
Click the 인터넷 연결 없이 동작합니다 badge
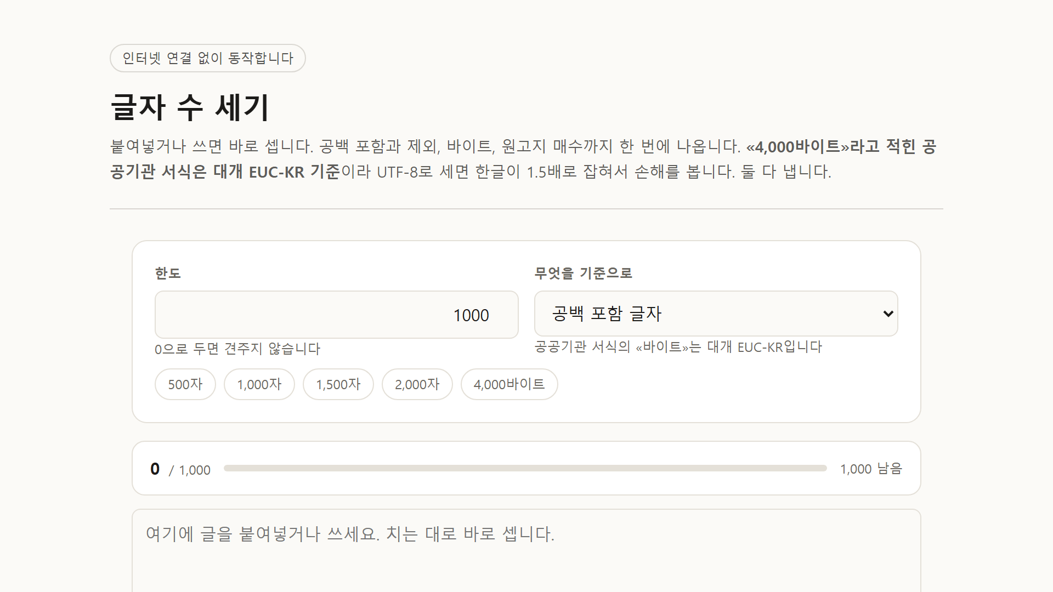[x=208, y=58]
